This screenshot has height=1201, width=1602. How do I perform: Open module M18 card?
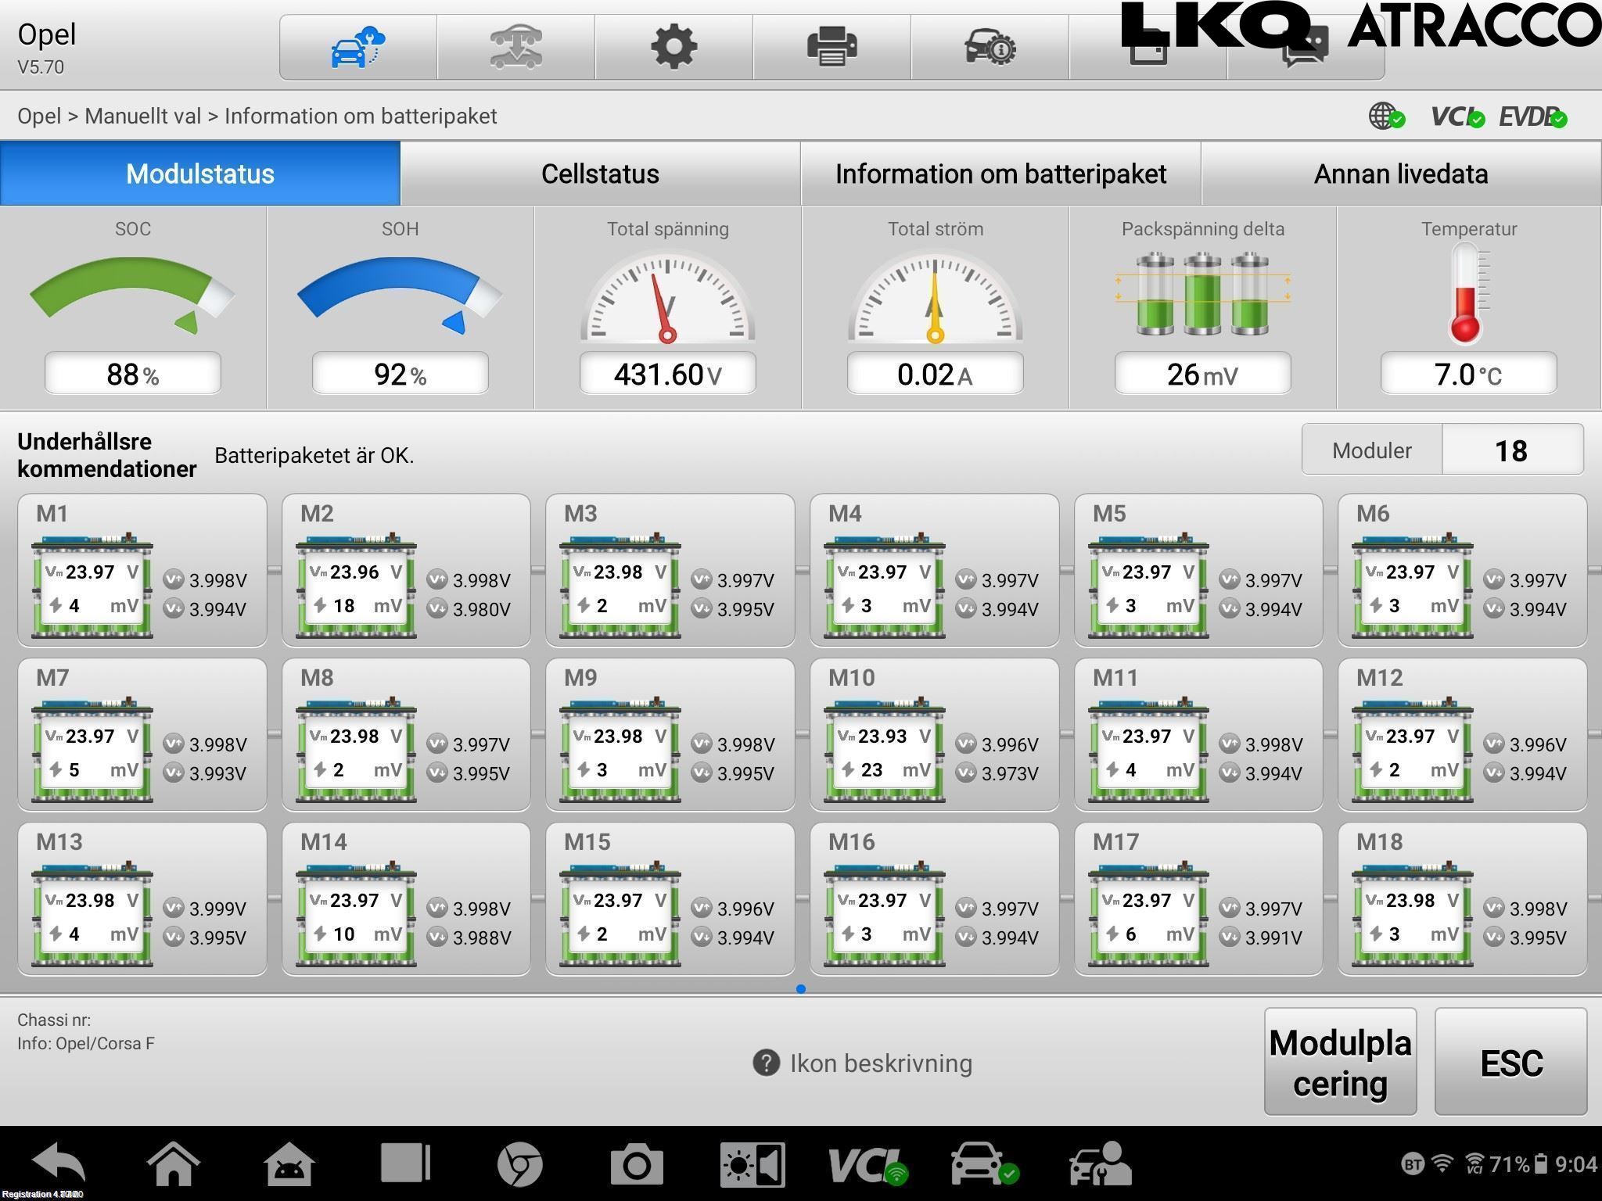click(x=1462, y=898)
